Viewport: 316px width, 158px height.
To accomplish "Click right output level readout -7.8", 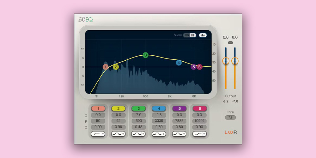I will [x=235, y=101].
